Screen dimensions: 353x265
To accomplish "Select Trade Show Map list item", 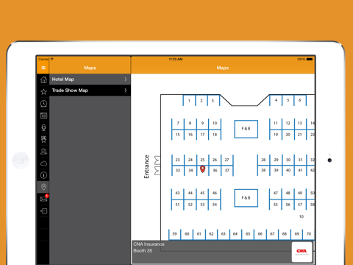I will tap(90, 91).
